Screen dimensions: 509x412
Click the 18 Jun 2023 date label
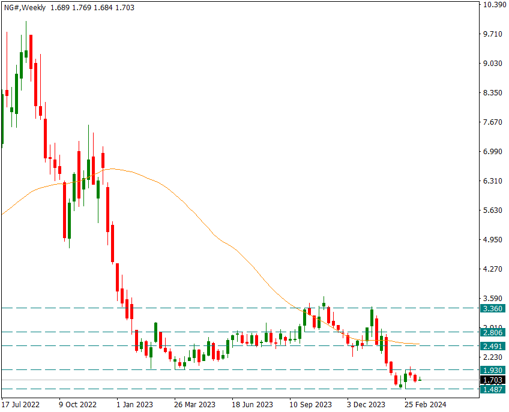tap(252, 405)
